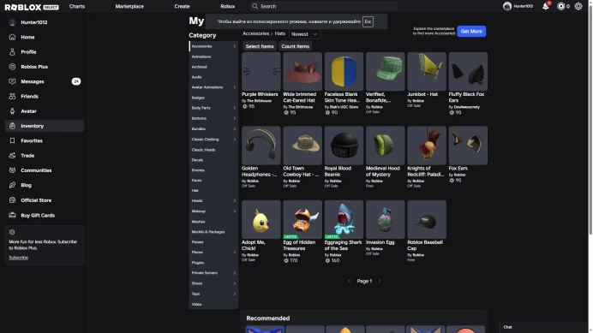Expand the Classic Clothing category chevron

point(235,140)
